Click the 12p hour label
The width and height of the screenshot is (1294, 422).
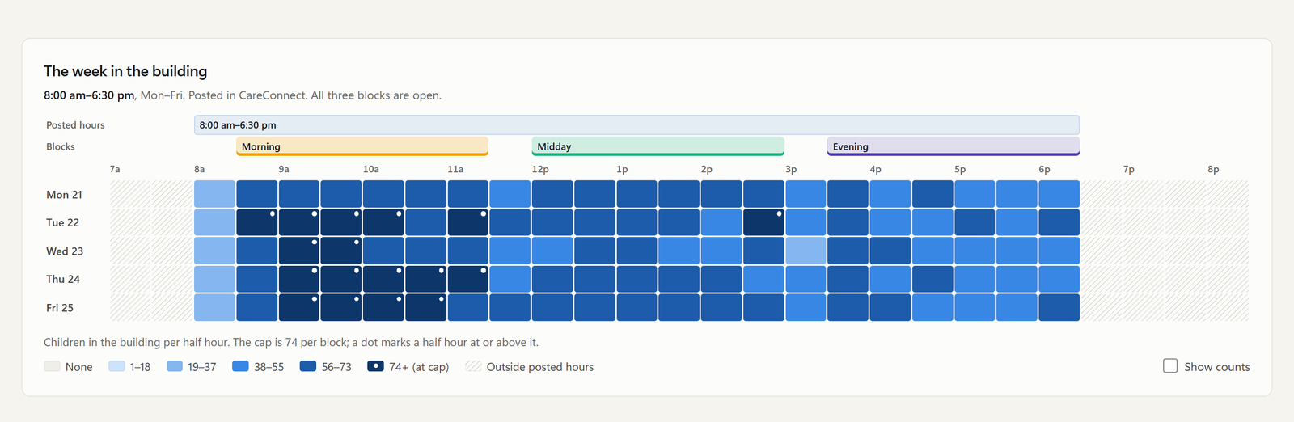point(540,169)
